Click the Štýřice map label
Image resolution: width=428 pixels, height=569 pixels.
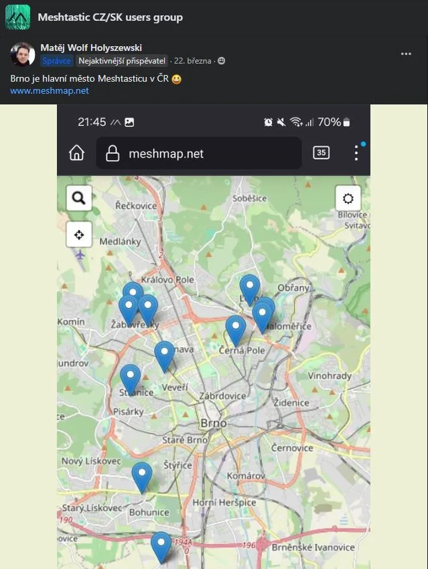tap(177, 465)
